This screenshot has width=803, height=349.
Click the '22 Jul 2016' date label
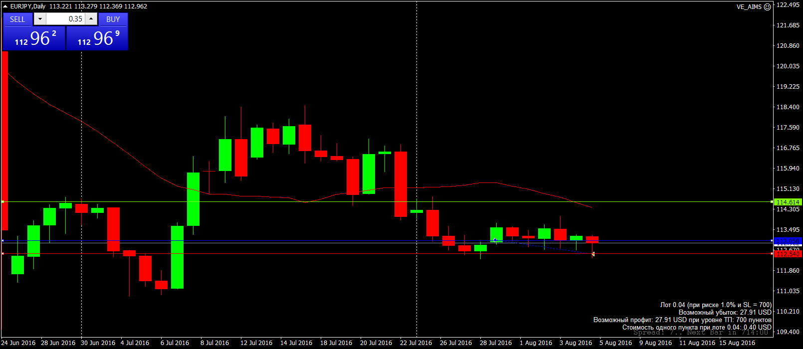click(415, 343)
